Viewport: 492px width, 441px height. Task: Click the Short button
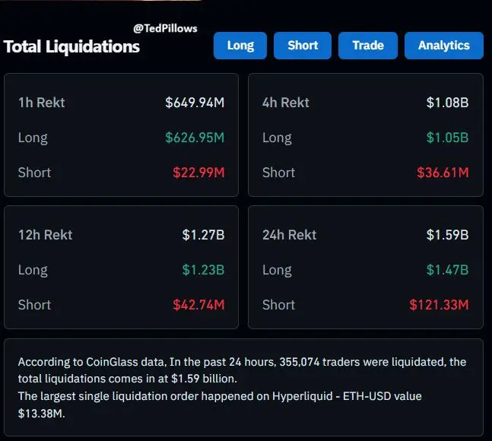click(x=303, y=46)
